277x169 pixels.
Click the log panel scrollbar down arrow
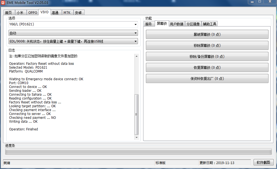(x=137, y=138)
